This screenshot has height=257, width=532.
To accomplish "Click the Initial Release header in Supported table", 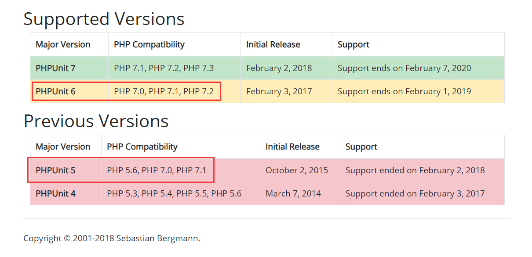I will coord(273,44).
